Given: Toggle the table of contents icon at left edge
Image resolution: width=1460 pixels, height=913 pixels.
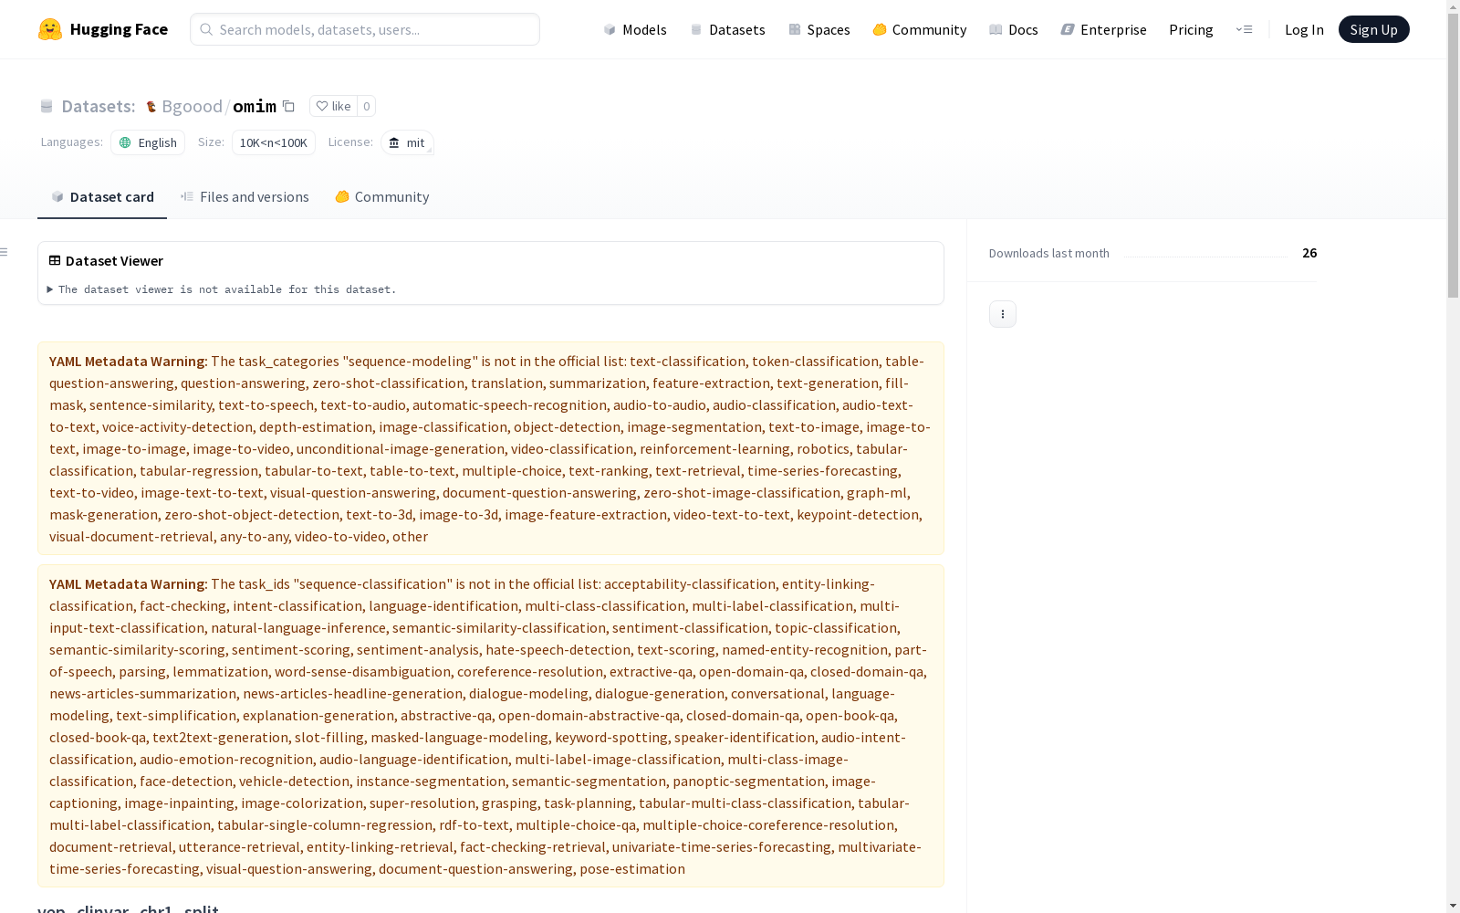Looking at the screenshot, I should click(x=5, y=252).
